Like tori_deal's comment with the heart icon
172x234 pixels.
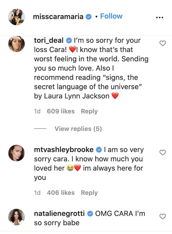(x=163, y=43)
